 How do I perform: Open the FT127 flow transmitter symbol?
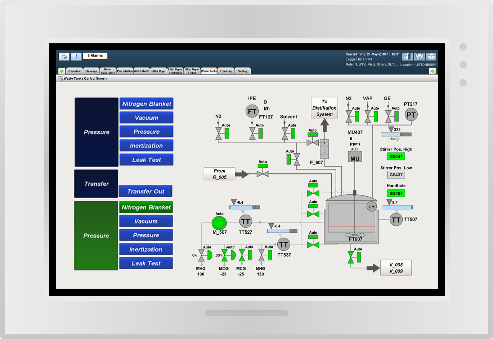(252, 111)
